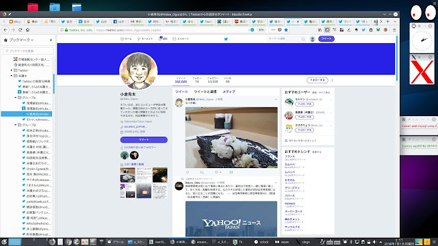Open the フランス trend
This screenshot has height=246, width=438.
[289, 156]
